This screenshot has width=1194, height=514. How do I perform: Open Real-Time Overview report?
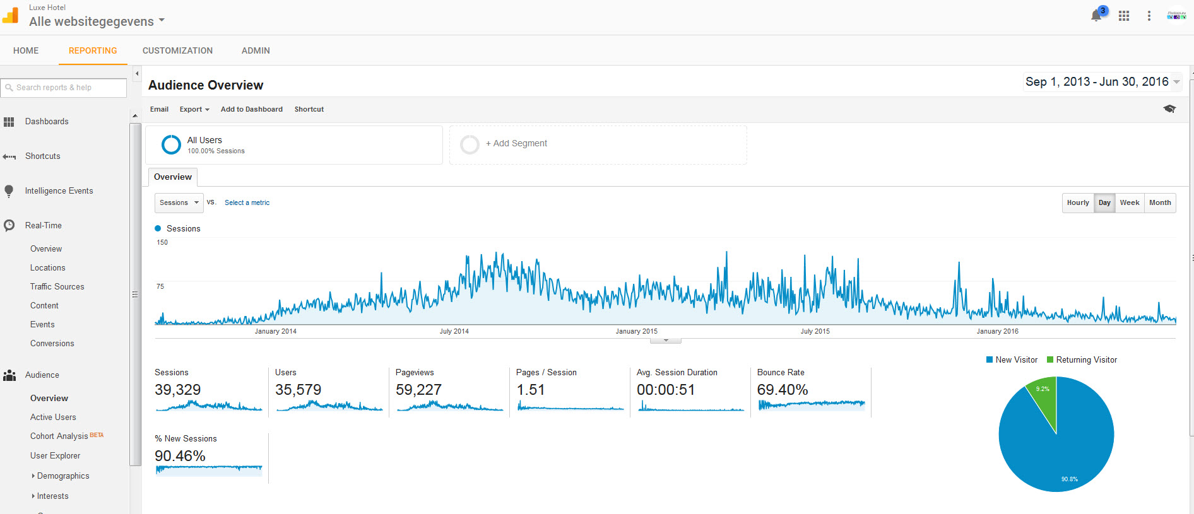46,249
